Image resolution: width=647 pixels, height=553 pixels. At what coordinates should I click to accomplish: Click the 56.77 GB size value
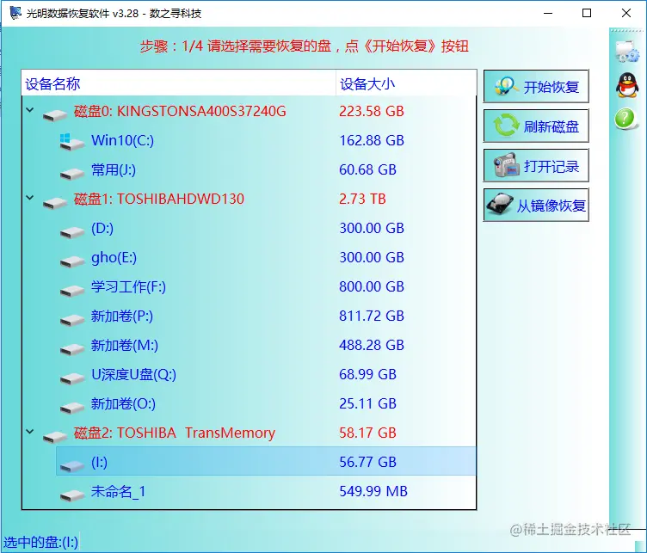(367, 463)
